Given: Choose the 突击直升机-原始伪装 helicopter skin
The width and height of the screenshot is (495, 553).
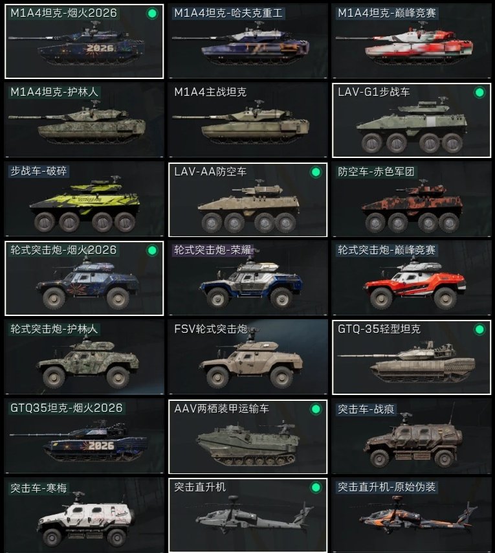Looking at the screenshot, I should (412, 515).
